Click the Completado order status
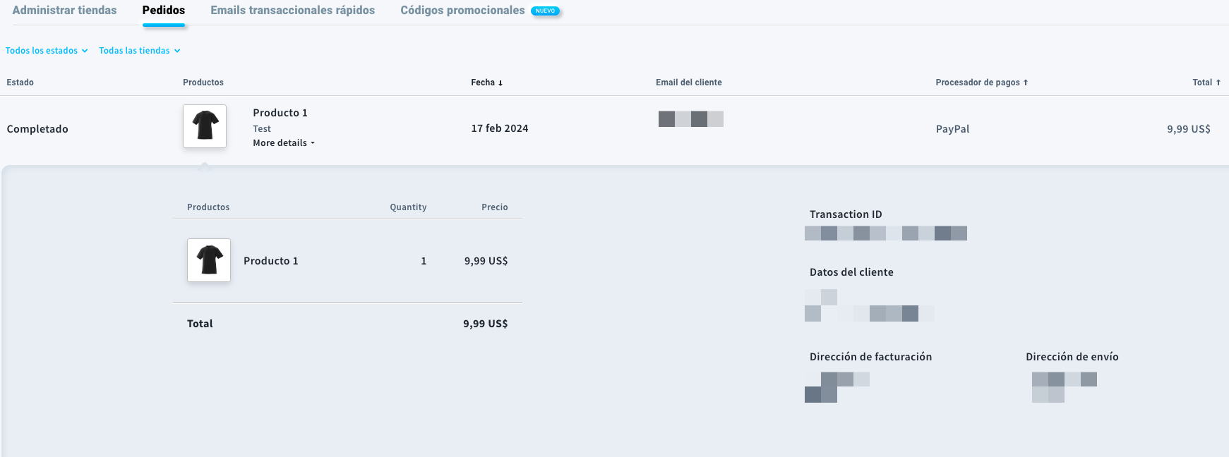The height and width of the screenshot is (457, 1229). click(x=37, y=129)
